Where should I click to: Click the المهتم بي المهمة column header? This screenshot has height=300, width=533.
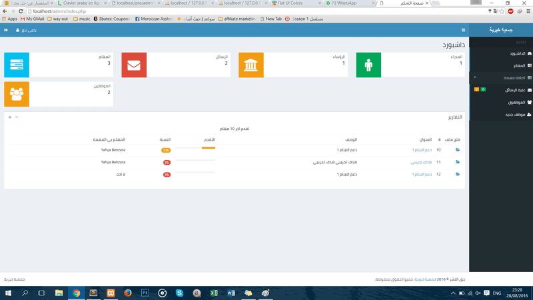[109, 139]
